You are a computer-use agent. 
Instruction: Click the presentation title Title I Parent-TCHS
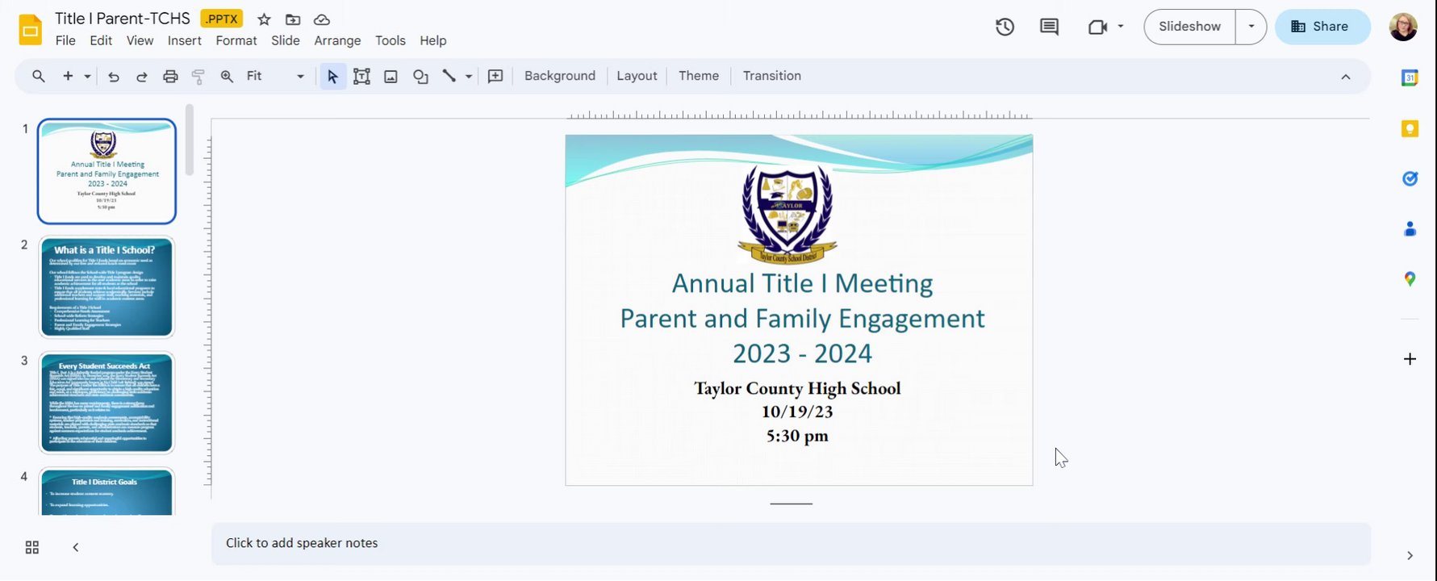pyautogui.click(x=123, y=19)
